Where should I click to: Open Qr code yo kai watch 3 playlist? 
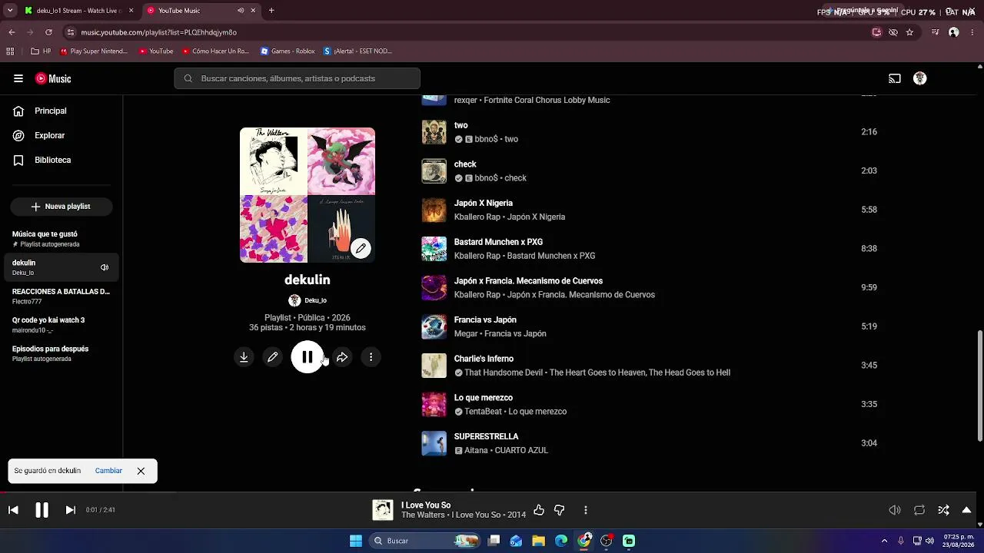tap(61, 325)
